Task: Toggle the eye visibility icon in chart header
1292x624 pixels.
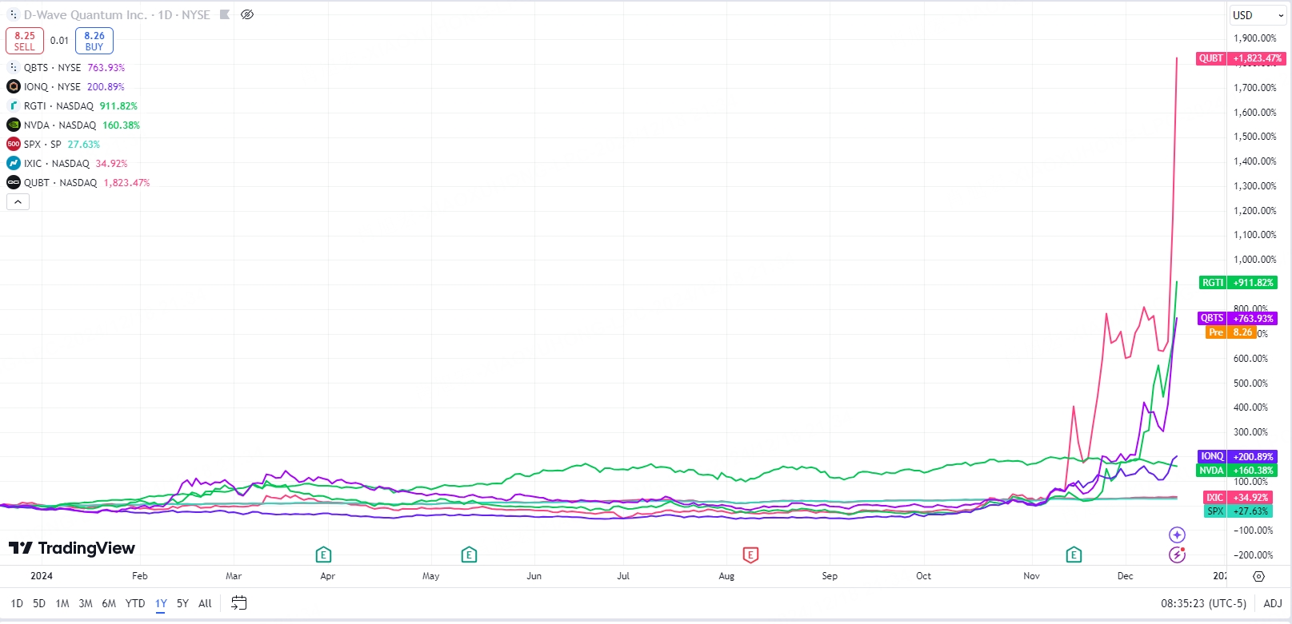Action: pos(247,14)
